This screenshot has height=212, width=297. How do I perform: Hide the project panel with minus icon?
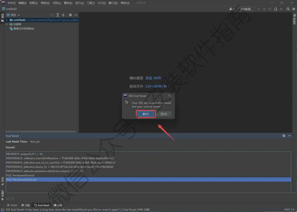pos(76,15)
